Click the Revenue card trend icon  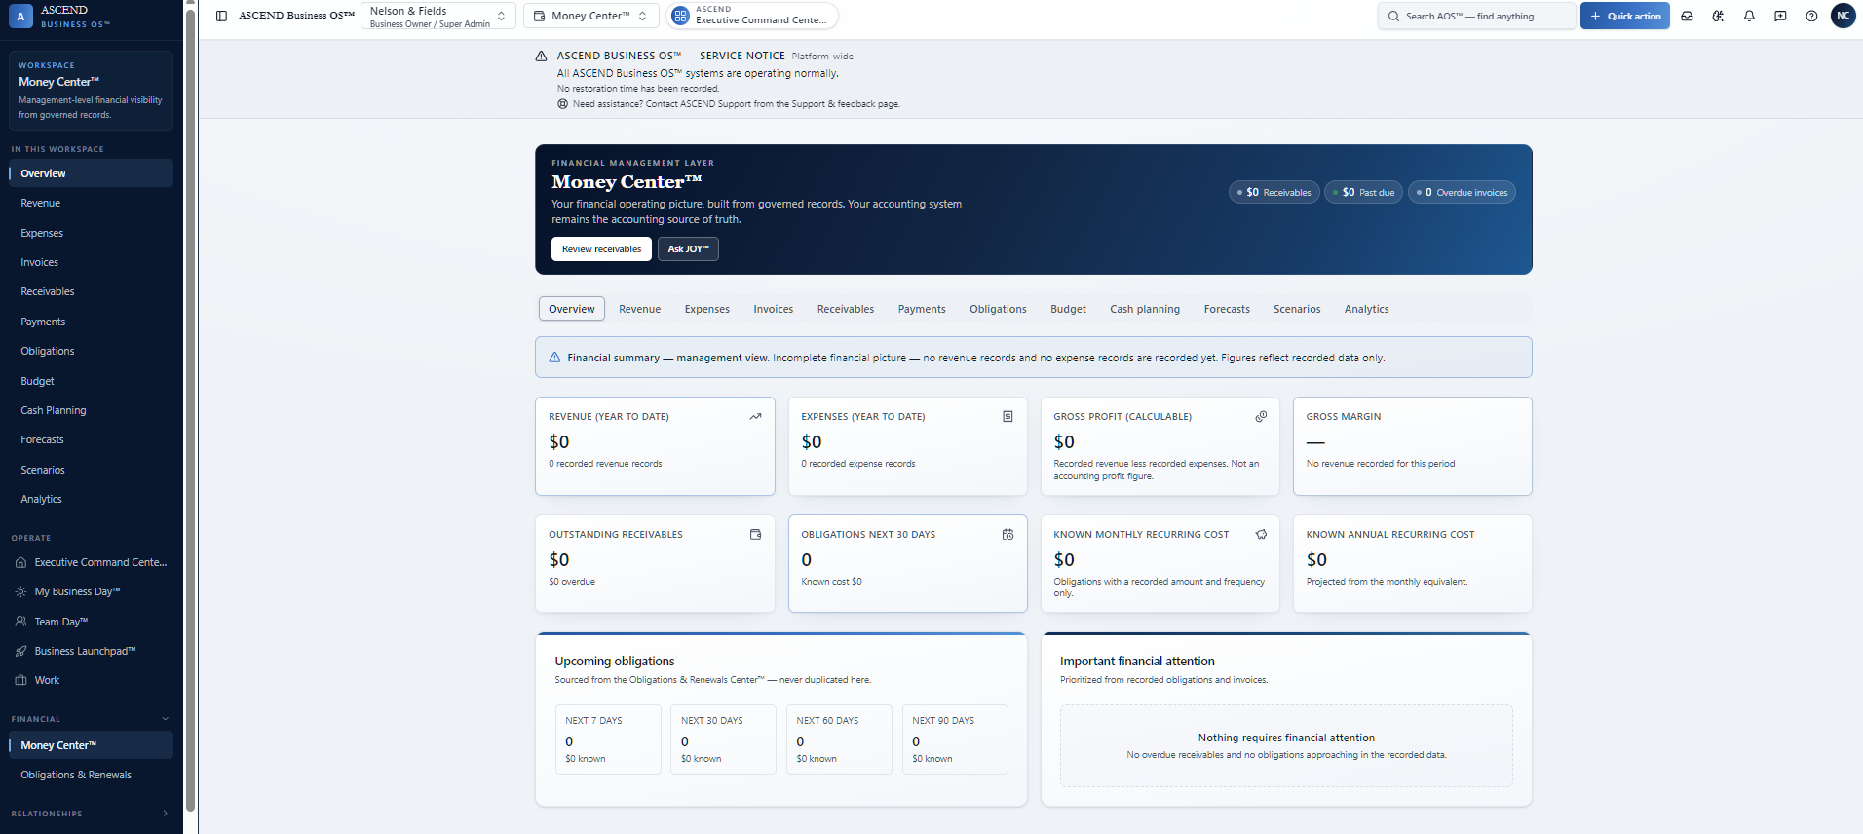755,416
